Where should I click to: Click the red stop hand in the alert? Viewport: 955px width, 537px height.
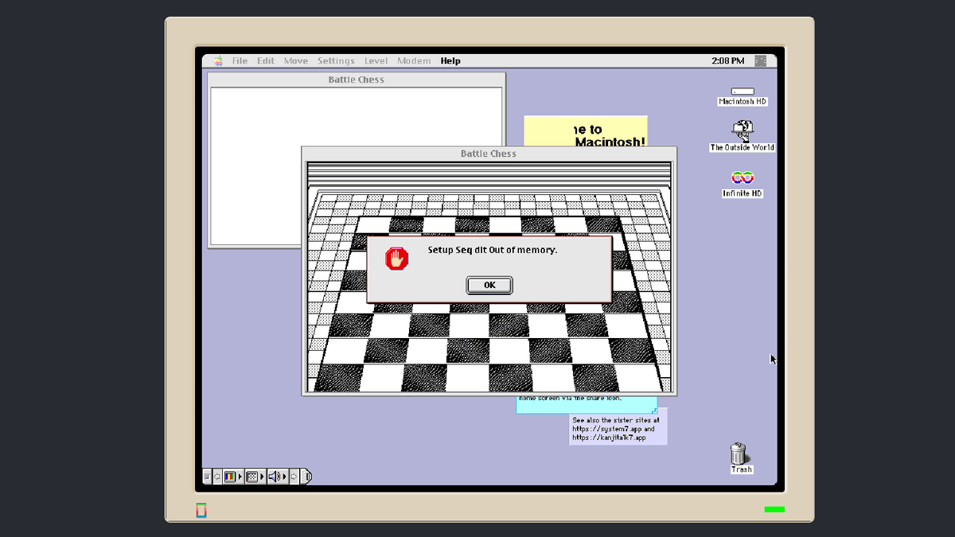(x=396, y=259)
